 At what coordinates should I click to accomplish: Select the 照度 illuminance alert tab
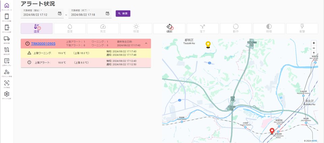pyautogui.click(x=136, y=29)
